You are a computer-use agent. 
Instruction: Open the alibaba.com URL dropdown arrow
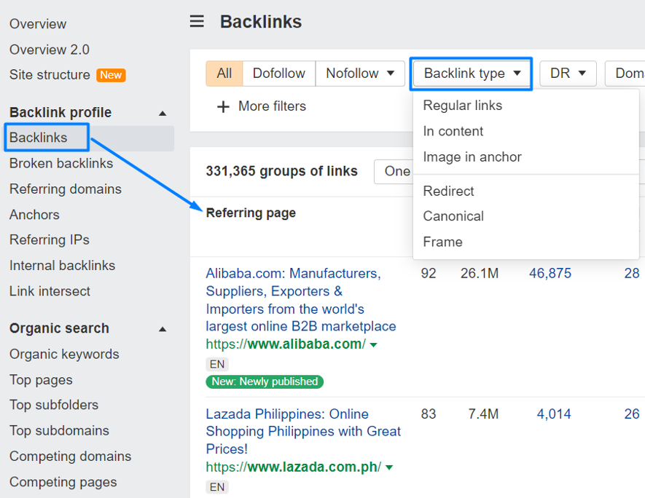coord(374,344)
